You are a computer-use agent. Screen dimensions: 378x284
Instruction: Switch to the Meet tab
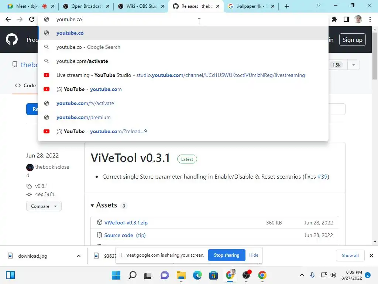tap(27, 6)
